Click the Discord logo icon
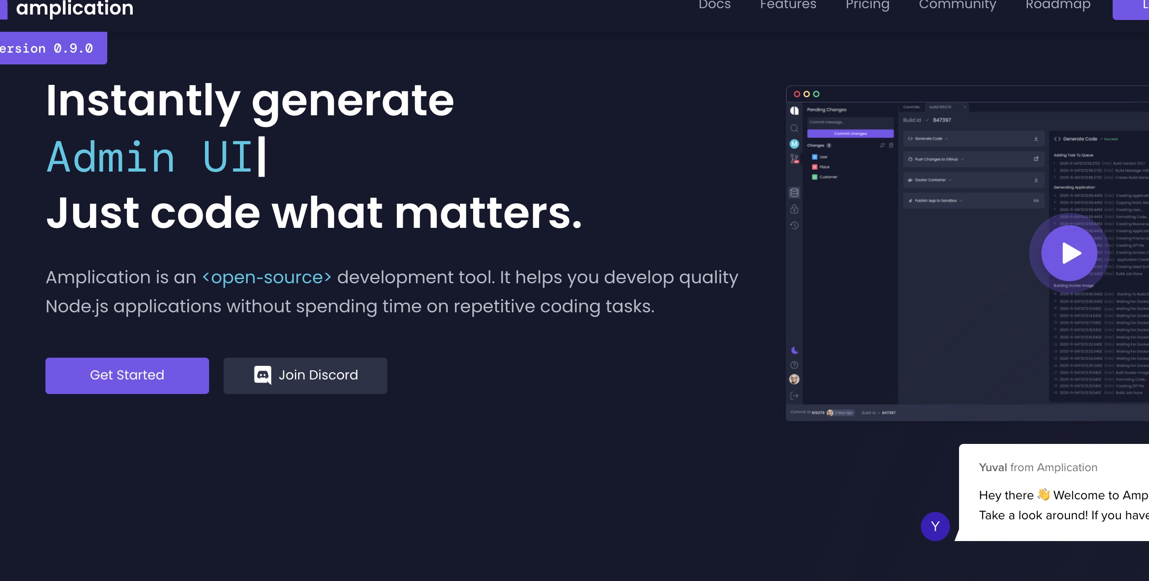This screenshot has height=581, width=1149. coord(262,375)
